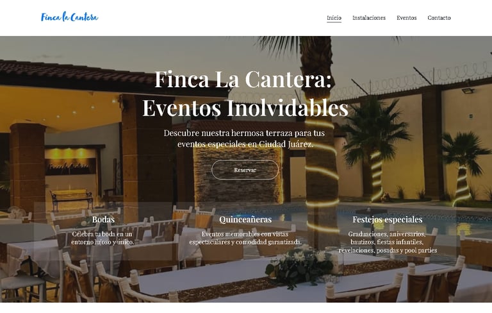Navigate to the Contacto page
This screenshot has width=492, height=313.
[439, 18]
